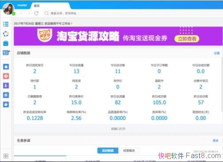The image size is (223, 162).
Task: Open the four-square grid icon at sidebar bottom
Action: [x=6, y=156]
